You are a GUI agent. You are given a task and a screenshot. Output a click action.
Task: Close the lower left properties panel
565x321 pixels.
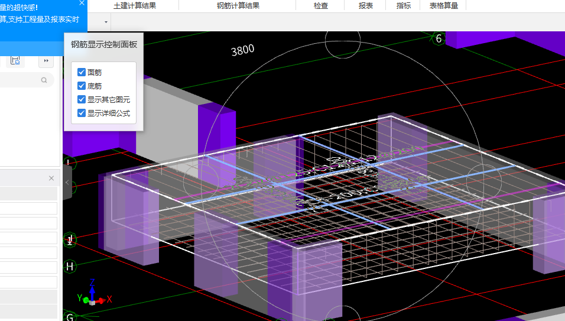click(x=51, y=178)
